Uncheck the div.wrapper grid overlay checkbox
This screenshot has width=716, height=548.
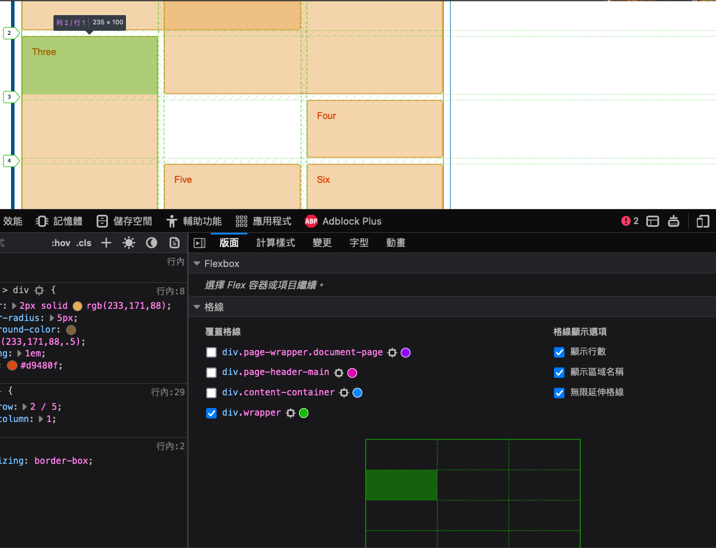pyautogui.click(x=211, y=413)
